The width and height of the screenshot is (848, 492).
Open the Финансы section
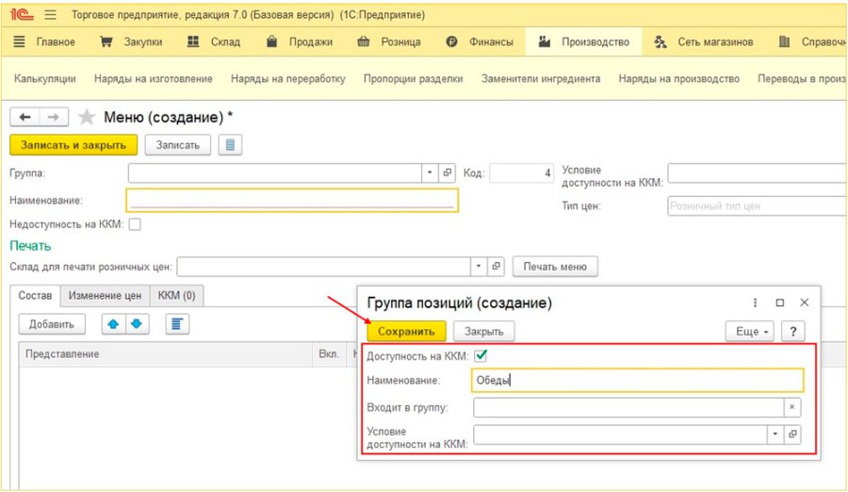pyautogui.click(x=480, y=41)
